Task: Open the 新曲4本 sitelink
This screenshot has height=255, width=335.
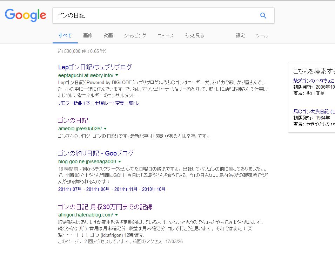Action: tap(82, 103)
